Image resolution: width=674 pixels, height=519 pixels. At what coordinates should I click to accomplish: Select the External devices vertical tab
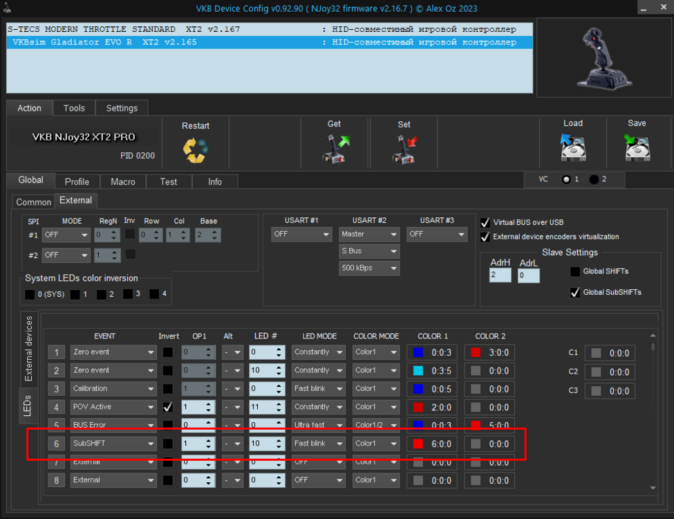[28, 348]
